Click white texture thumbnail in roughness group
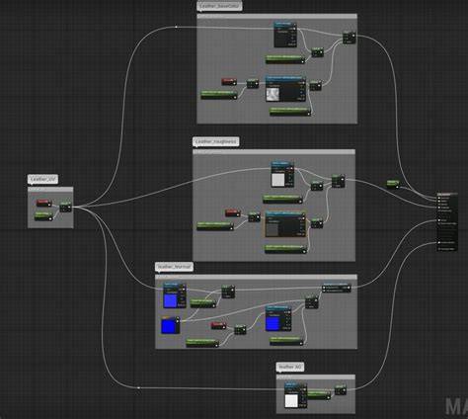Image resolution: width=468 pixels, height=419 pixels. coord(277,180)
